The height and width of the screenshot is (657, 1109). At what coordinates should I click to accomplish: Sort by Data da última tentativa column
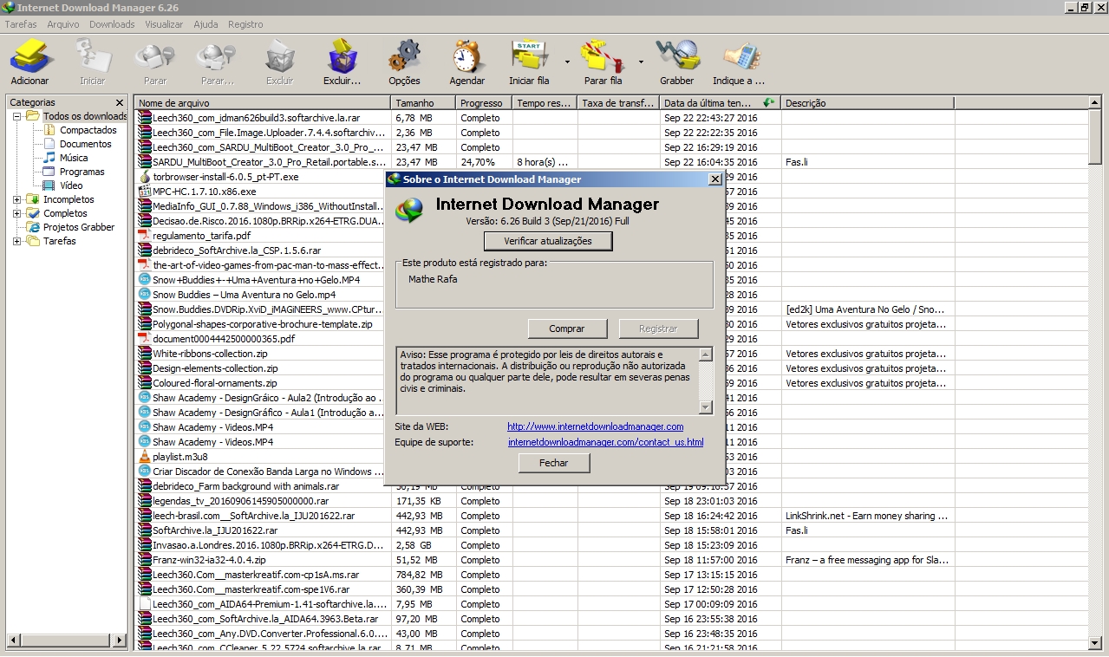click(720, 103)
